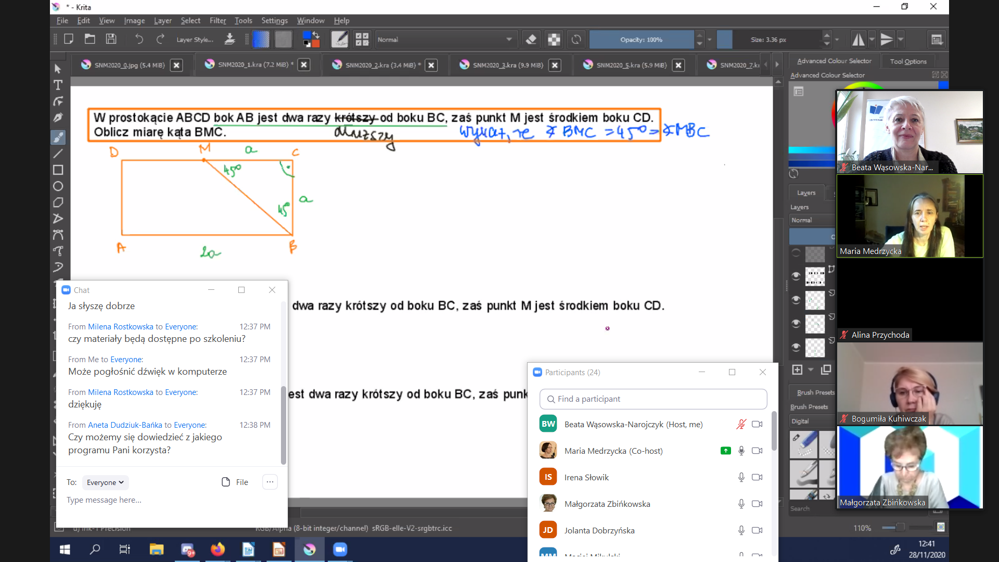Open the chat recipient Everyone dropdown
The image size is (999, 562).
tap(105, 482)
